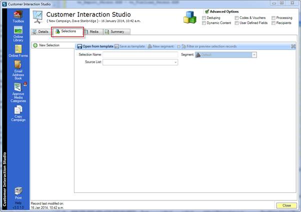Click into the Selection Name field
301x212 pixels.
tap(140, 54)
